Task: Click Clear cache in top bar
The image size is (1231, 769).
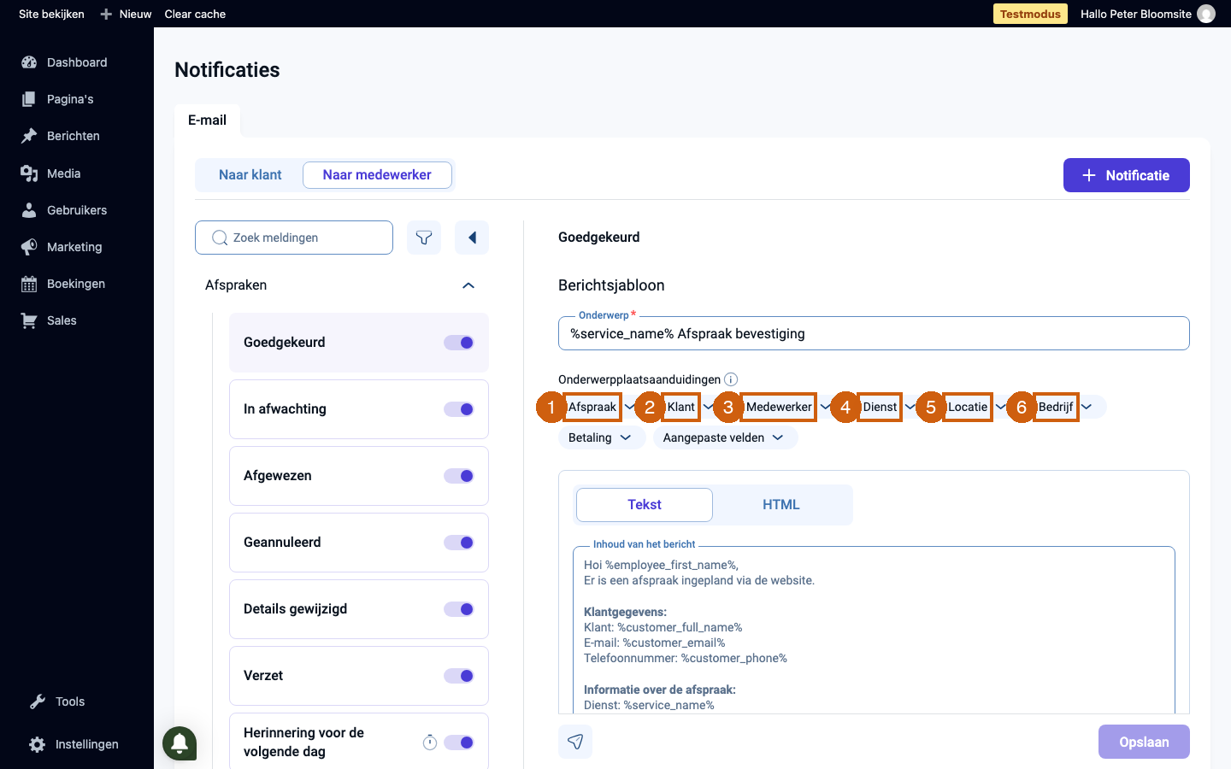Action: coord(195,14)
